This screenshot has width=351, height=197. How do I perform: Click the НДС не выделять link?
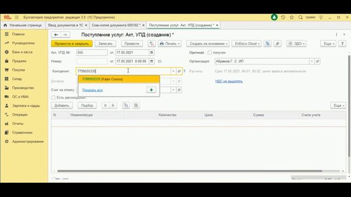tap(229, 81)
